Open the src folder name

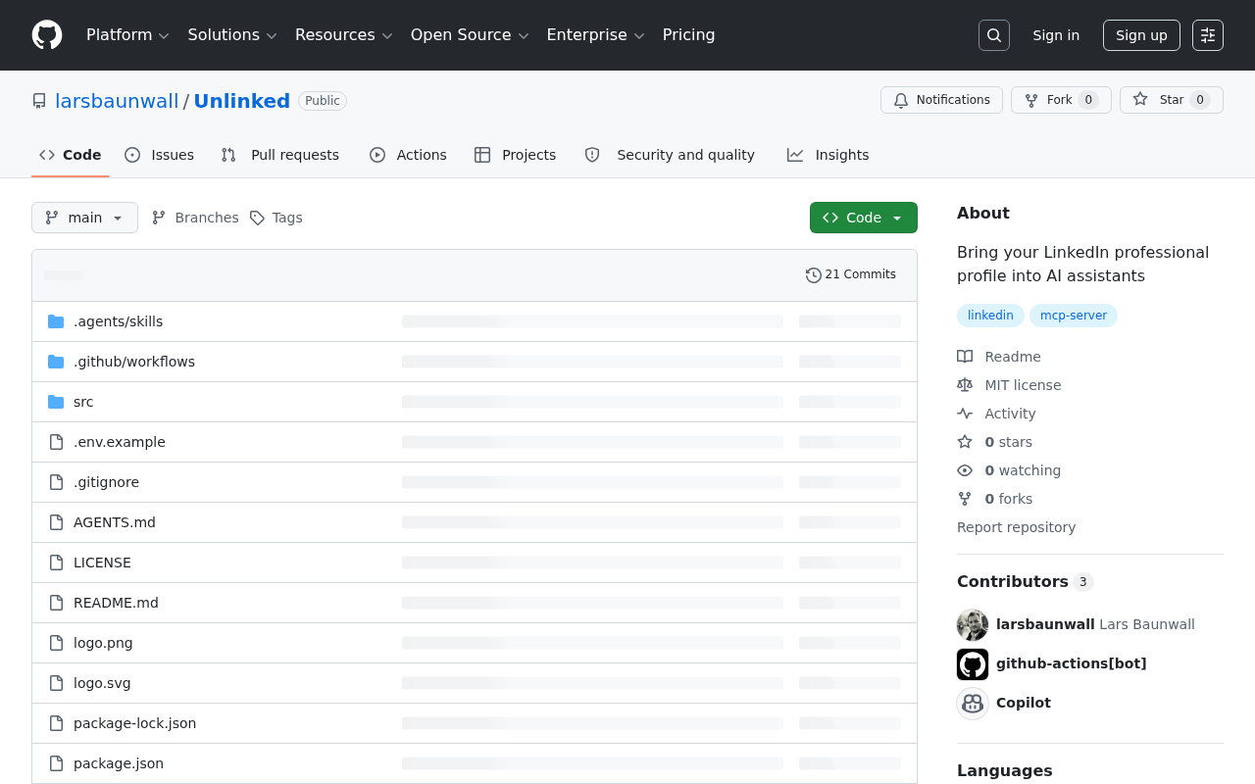click(x=83, y=402)
